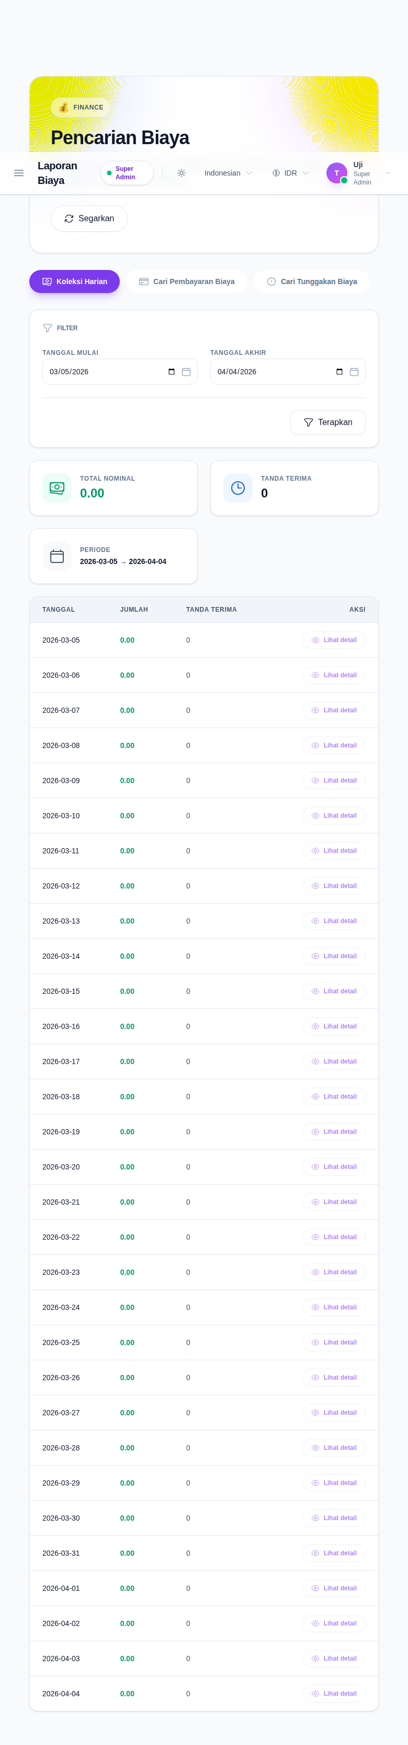View detail for 2026-03-05 row
The image size is (408, 1745).
[334, 640]
